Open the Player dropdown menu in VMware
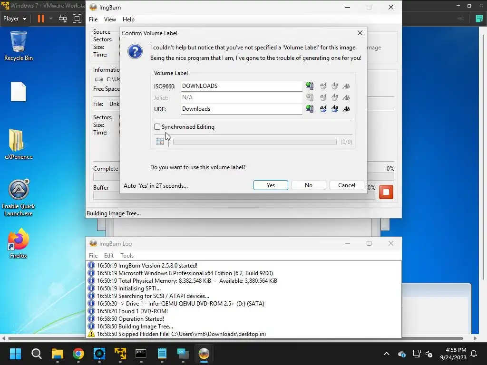 [x=15, y=19]
